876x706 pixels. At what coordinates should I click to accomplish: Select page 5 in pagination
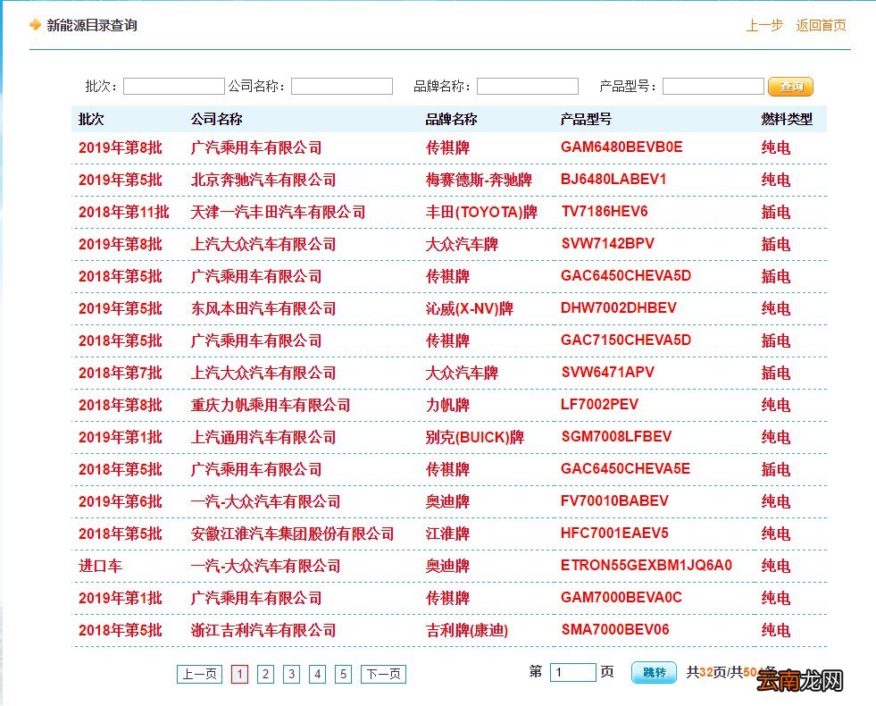tap(343, 674)
